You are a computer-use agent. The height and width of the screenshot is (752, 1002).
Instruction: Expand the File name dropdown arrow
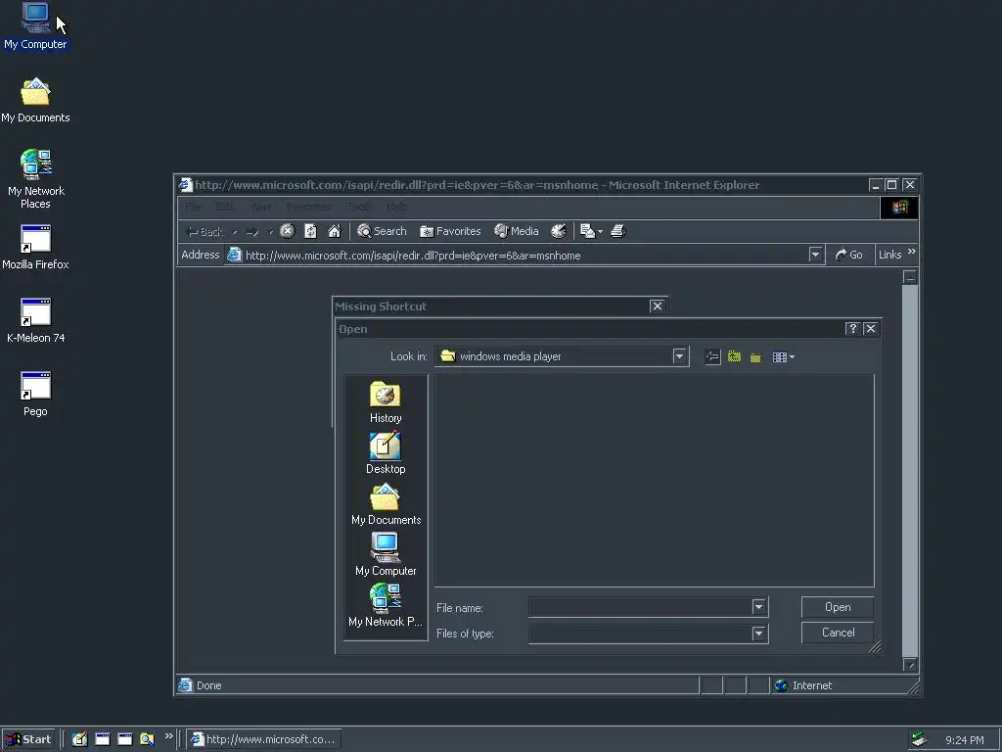click(758, 607)
